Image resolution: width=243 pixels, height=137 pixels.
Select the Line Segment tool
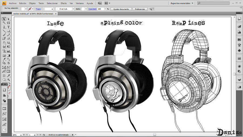click(4, 31)
